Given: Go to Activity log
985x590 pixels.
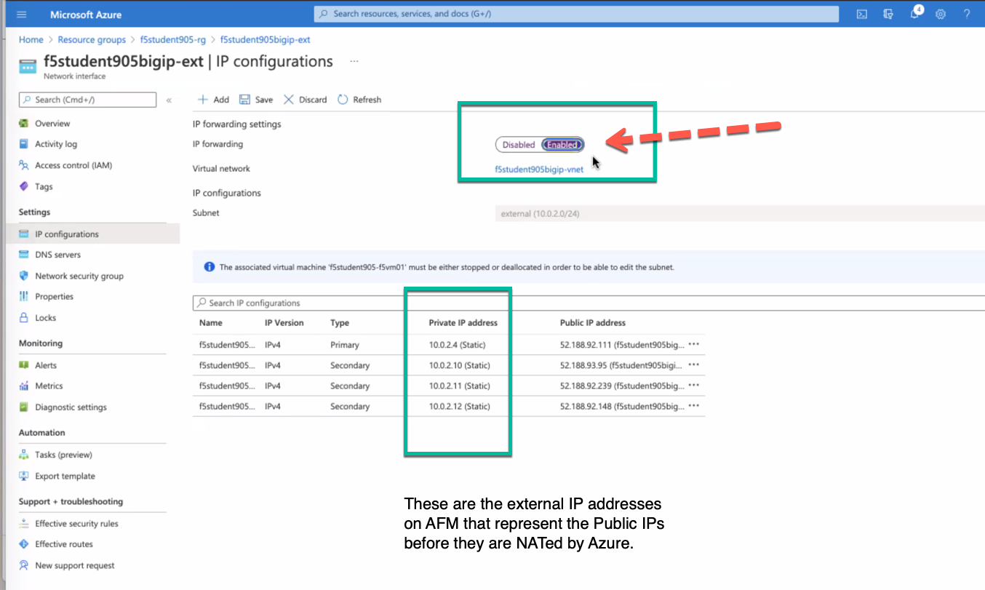Looking at the screenshot, I should point(56,144).
